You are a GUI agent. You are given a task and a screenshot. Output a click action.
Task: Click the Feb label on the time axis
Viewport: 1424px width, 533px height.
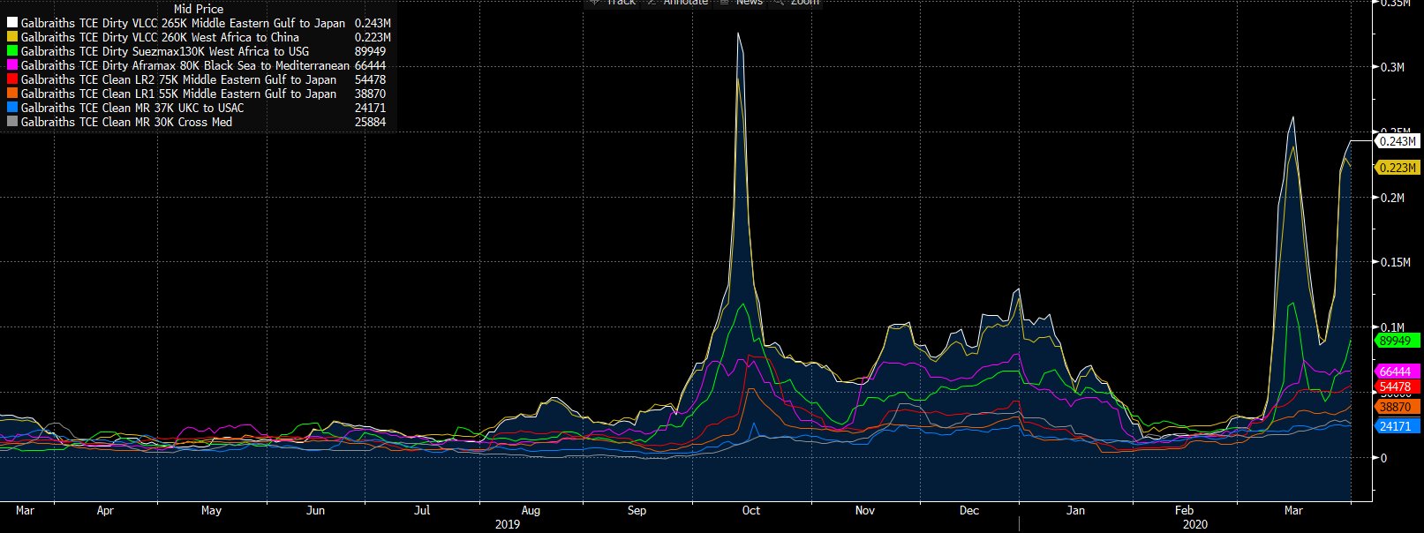click(x=1184, y=511)
